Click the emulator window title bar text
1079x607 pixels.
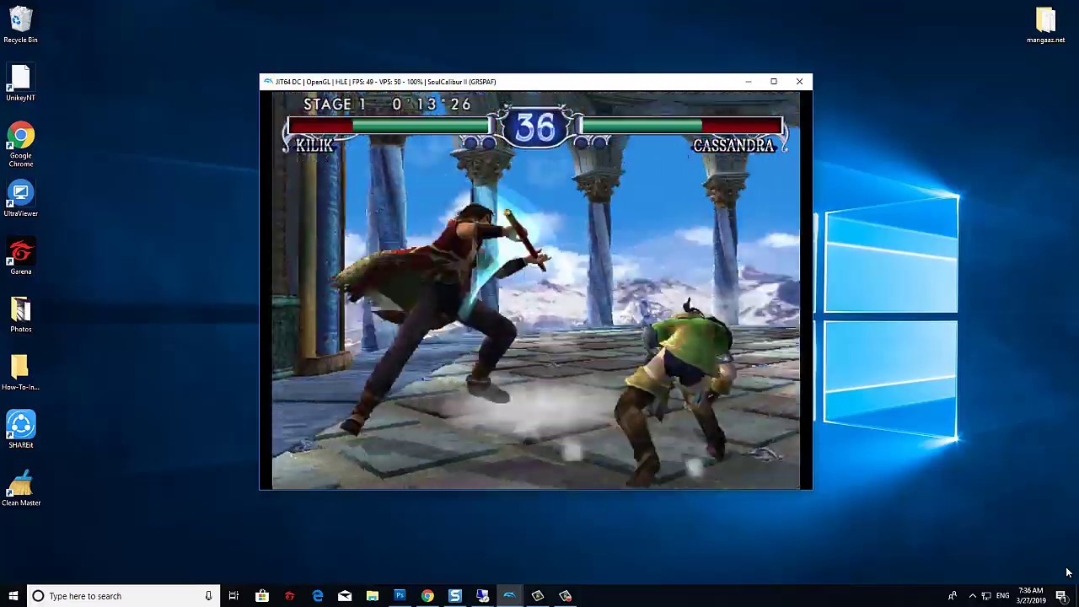(x=385, y=82)
